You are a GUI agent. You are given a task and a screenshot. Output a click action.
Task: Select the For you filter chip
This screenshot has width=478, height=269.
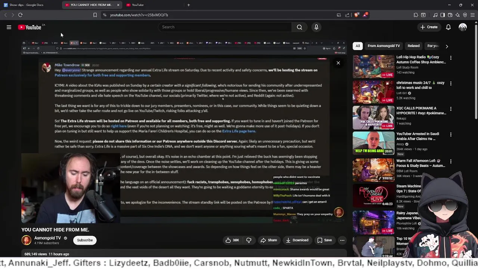(x=433, y=46)
